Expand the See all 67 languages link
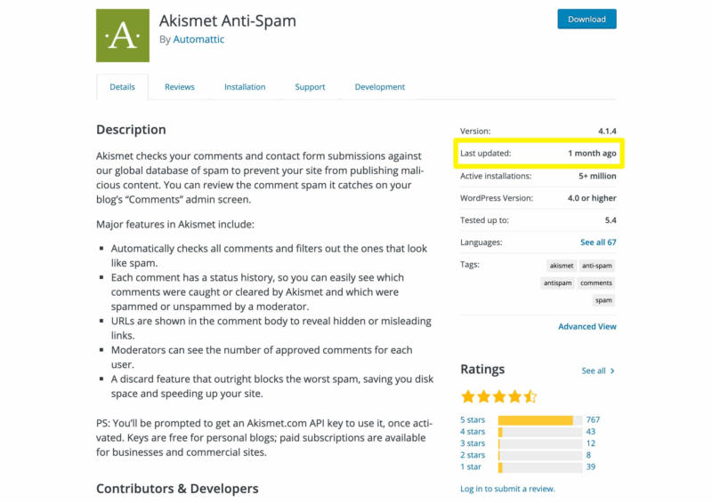Screen dimensions: 712x502 tap(598, 243)
